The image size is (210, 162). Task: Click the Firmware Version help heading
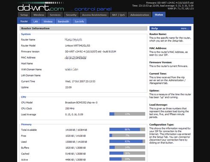pyautogui.click(x=161, y=62)
